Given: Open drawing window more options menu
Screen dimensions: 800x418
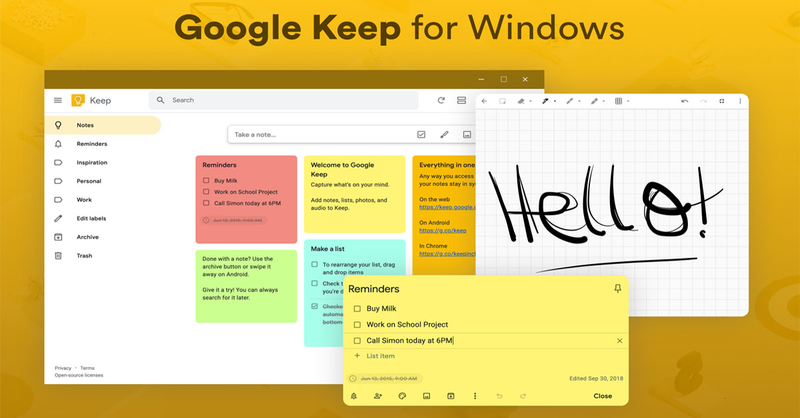Looking at the screenshot, I should tap(740, 101).
